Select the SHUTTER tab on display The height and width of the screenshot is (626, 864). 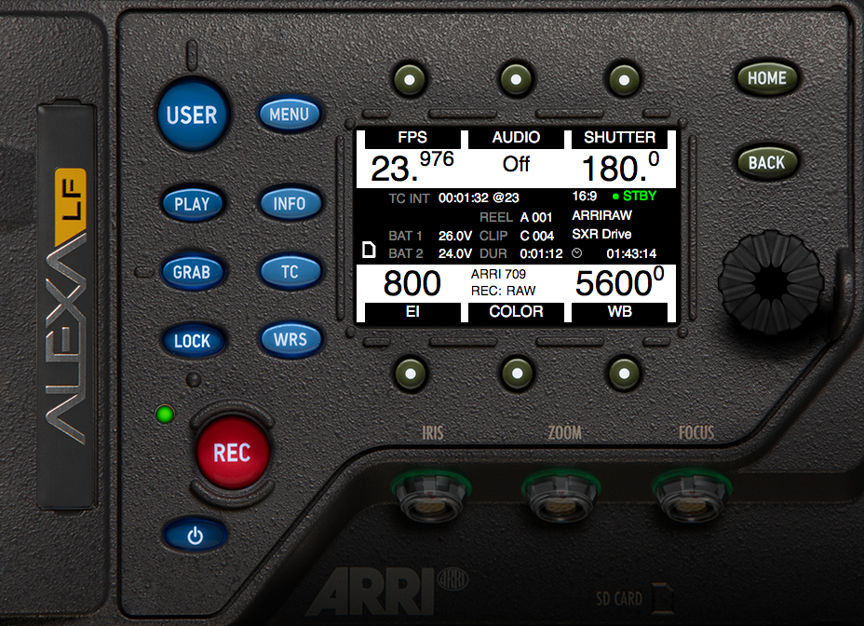click(x=619, y=138)
